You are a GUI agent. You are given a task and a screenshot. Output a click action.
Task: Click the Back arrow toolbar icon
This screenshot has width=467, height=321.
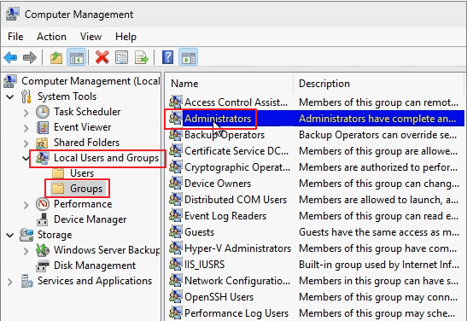pos(10,57)
